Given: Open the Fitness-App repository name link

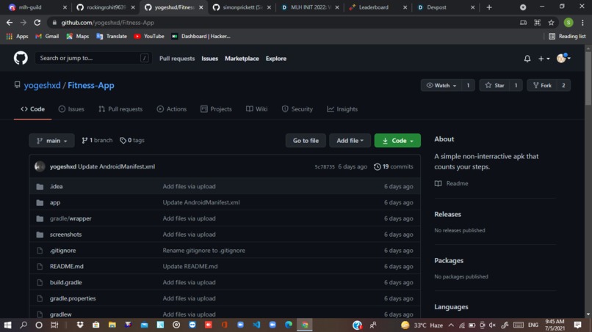Looking at the screenshot, I should (x=90, y=85).
